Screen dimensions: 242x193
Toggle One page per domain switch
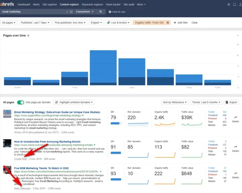point(20,102)
